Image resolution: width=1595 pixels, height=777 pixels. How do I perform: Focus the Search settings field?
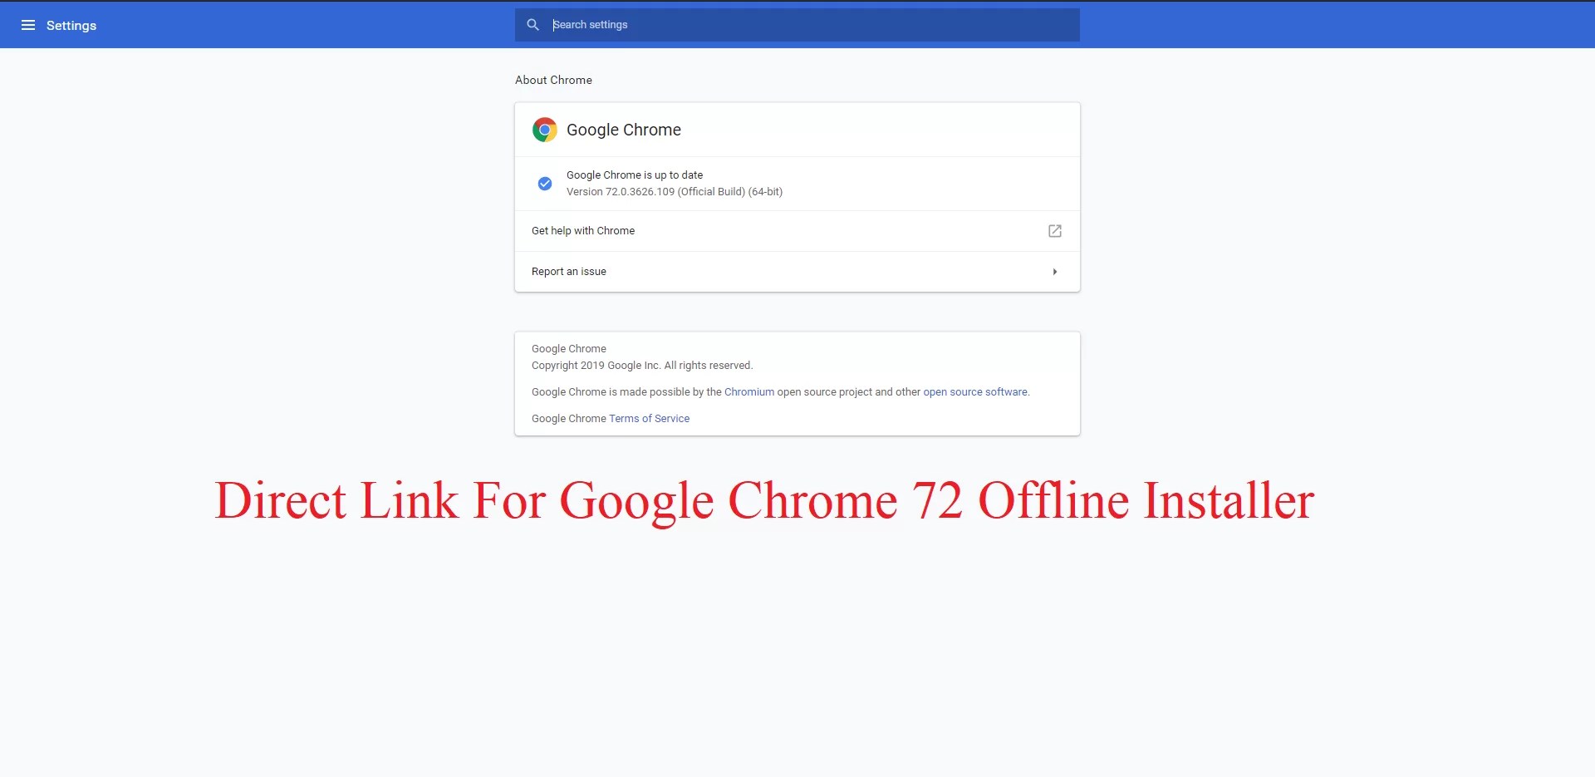tap(797, 25)
